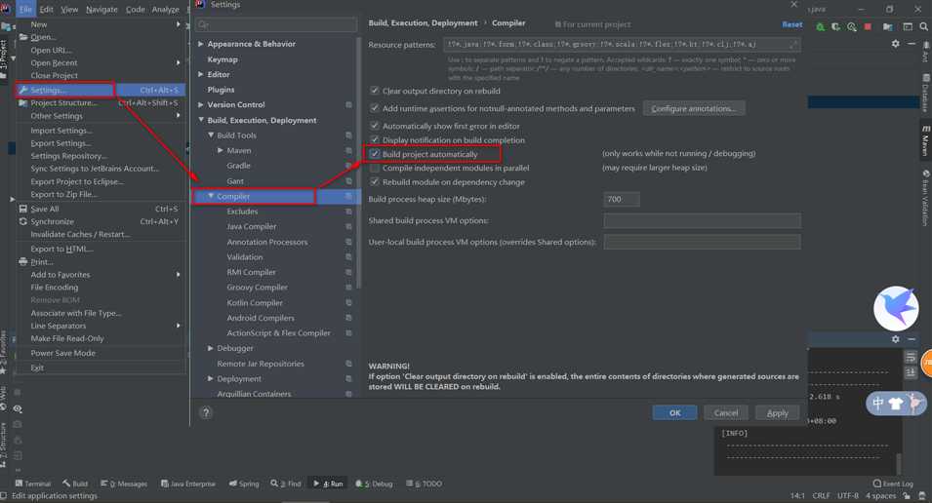
Task: Choose Save All in File menu
Action: (100, 209)
